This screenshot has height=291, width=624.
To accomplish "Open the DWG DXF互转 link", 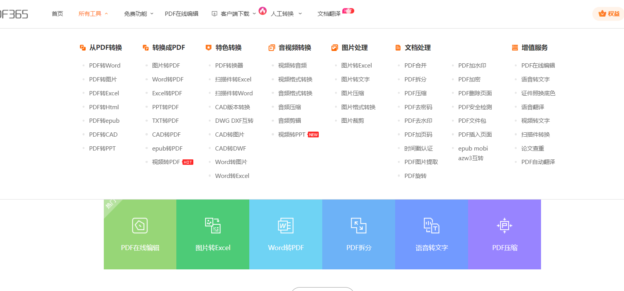I will tap(234, 121).
